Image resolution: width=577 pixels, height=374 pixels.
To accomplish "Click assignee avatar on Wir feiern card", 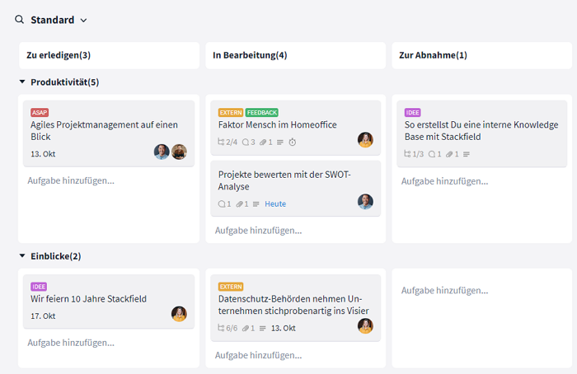I will click(179, 314).
